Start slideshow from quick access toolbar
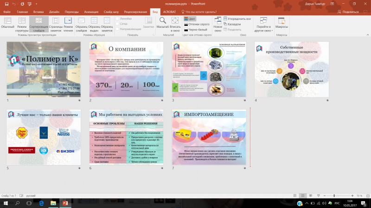The image size is (371, 208). 30,4
